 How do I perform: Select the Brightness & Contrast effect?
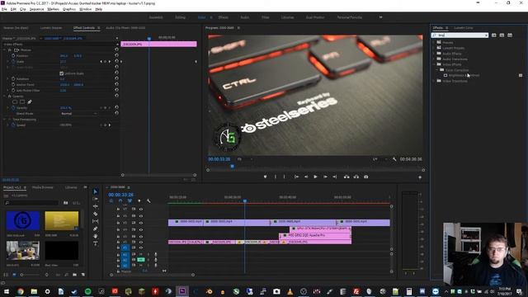tap(464, 75)
